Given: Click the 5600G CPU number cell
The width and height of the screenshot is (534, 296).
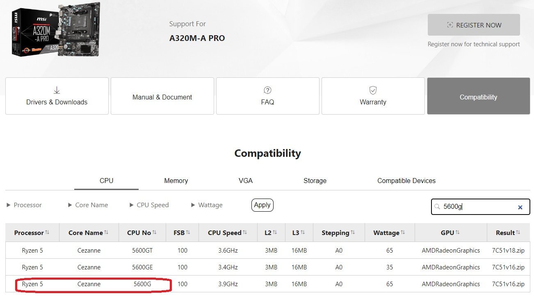Looking at the screenshot, I should tap(142, 284).
